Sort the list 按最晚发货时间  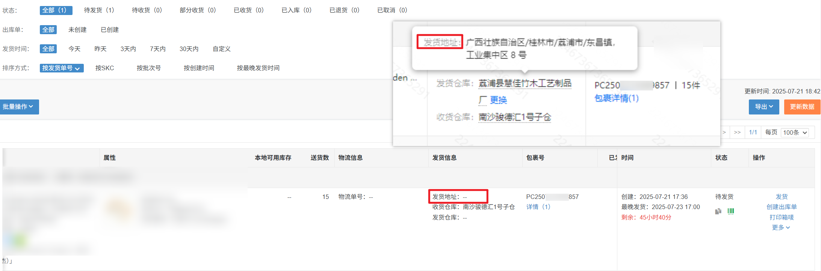pos(258,68)
